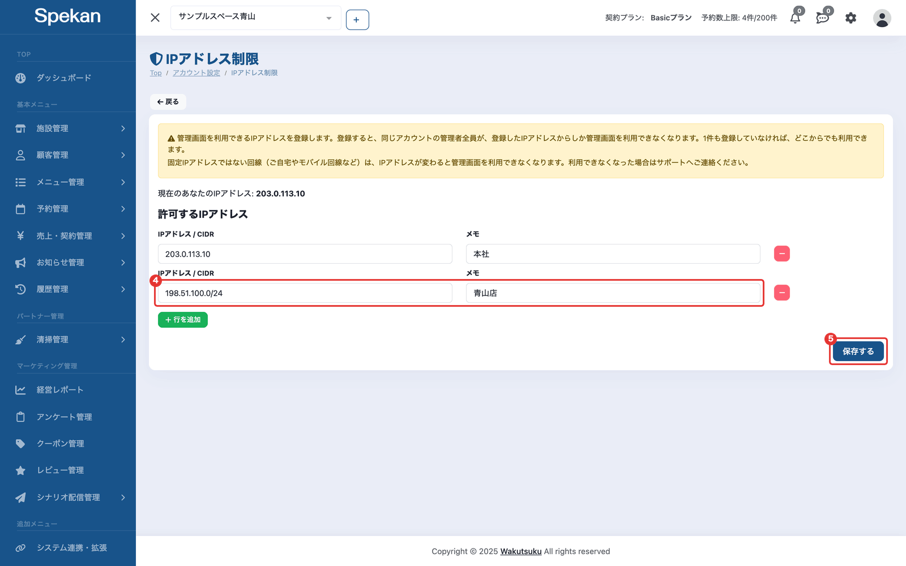Click the Basicプラン contract plan text

[x=671, y=18]
